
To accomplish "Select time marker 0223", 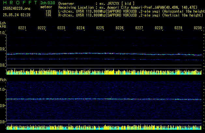I will [x=61, y=28].
